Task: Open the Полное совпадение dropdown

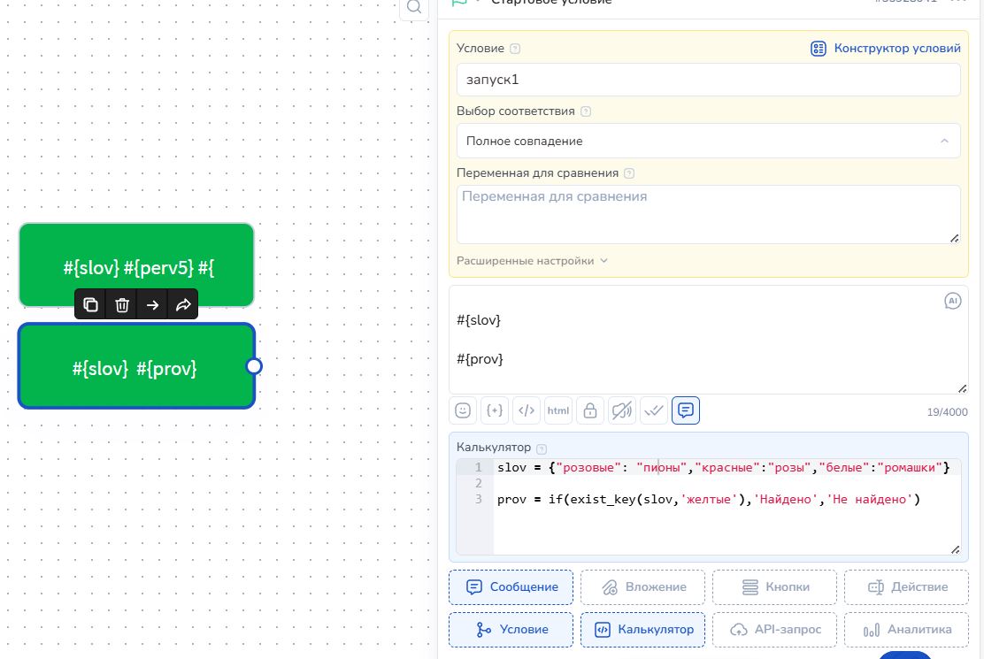Action: pos(709,141)
